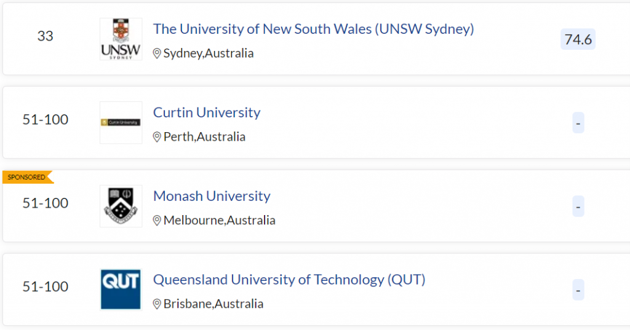Click the 51-100 rank beside QUT

click(46, 286)
